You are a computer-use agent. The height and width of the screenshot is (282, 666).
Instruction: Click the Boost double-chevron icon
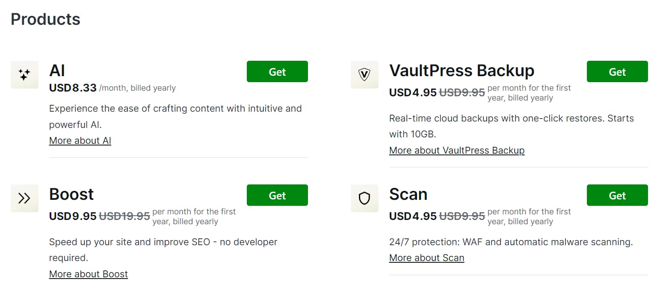tap(24, 198)
